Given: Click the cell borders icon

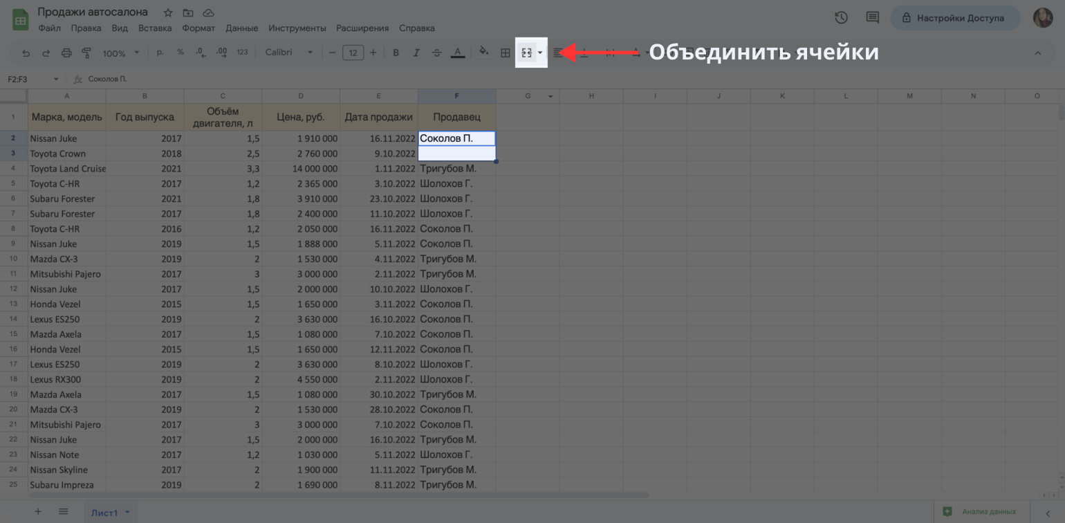Looking at the screenshot, I should point(506,53).
